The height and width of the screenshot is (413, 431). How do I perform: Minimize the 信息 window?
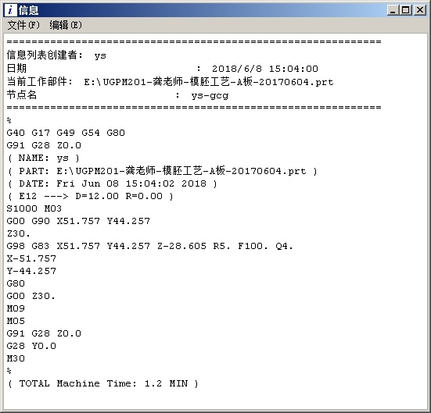tap(393, 10)
